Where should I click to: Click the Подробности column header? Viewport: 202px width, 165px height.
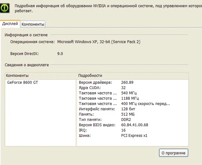click(90, 75)
